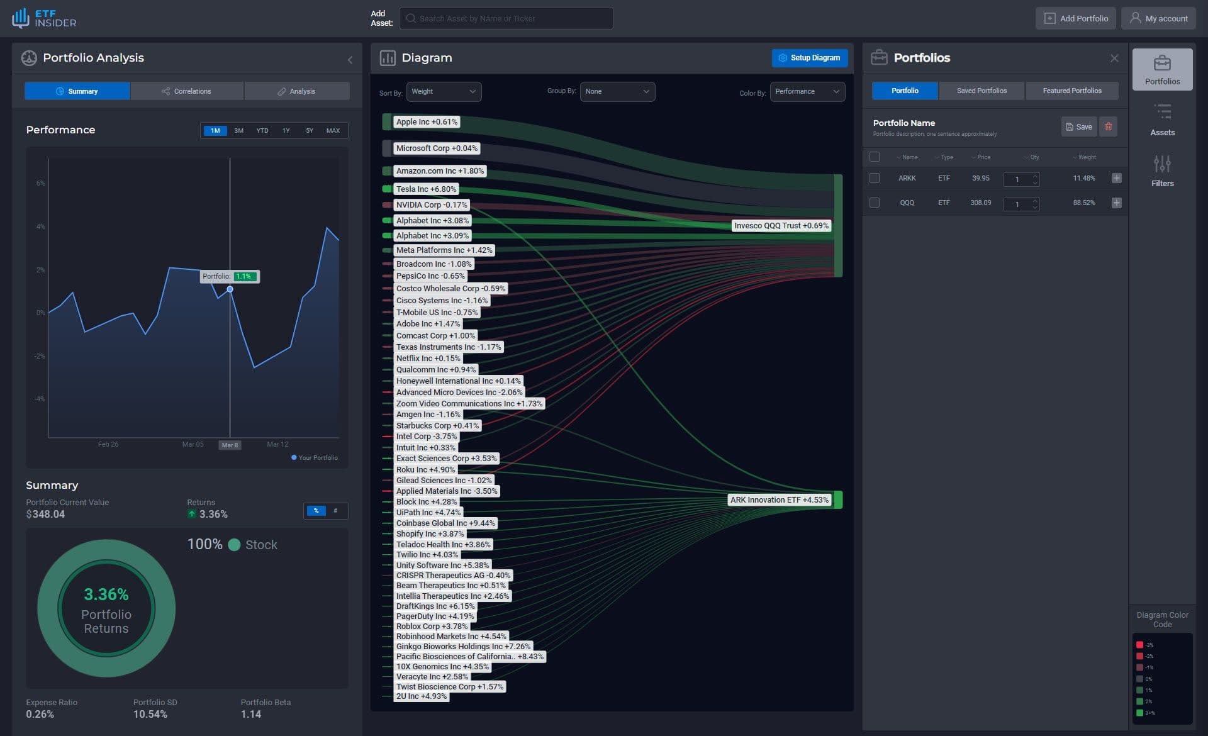Delete portfolio with red trash icon
This screenshot has width=1208, height=736.
1108,126
